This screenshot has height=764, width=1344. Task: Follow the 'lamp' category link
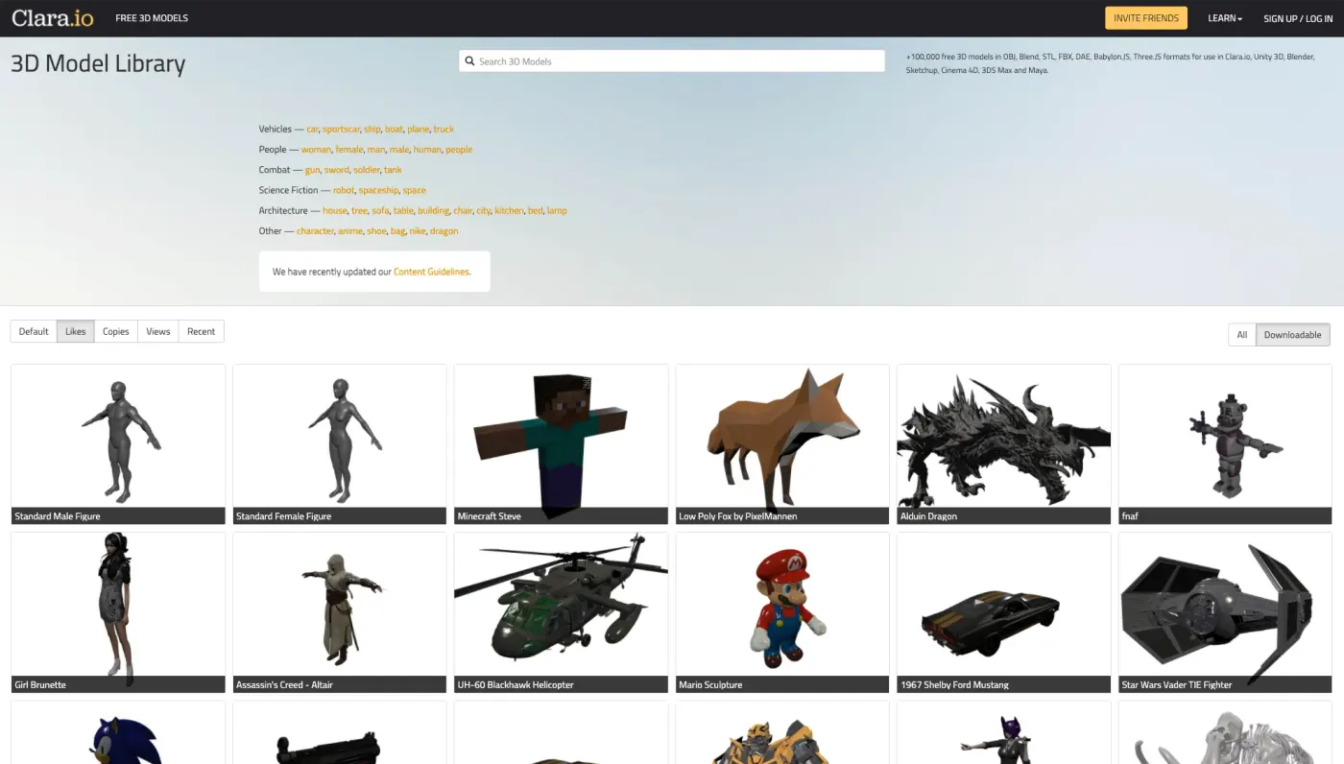click(557, 210)
